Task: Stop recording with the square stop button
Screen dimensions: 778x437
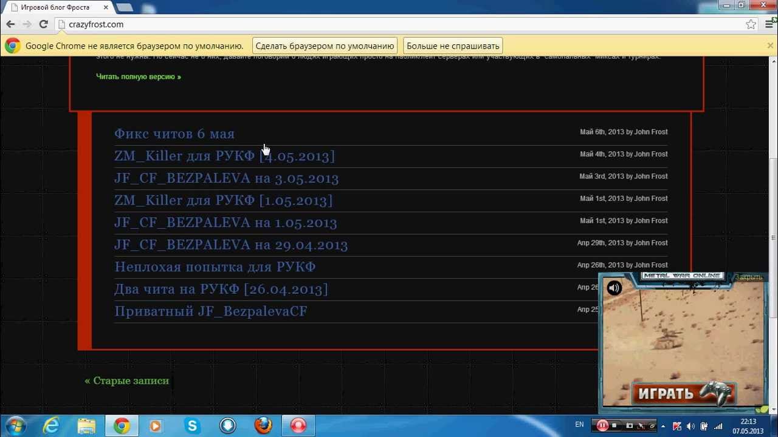Action: (x=614, y=425)
